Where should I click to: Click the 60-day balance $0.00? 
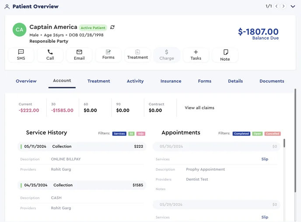[x=90, y=110]
